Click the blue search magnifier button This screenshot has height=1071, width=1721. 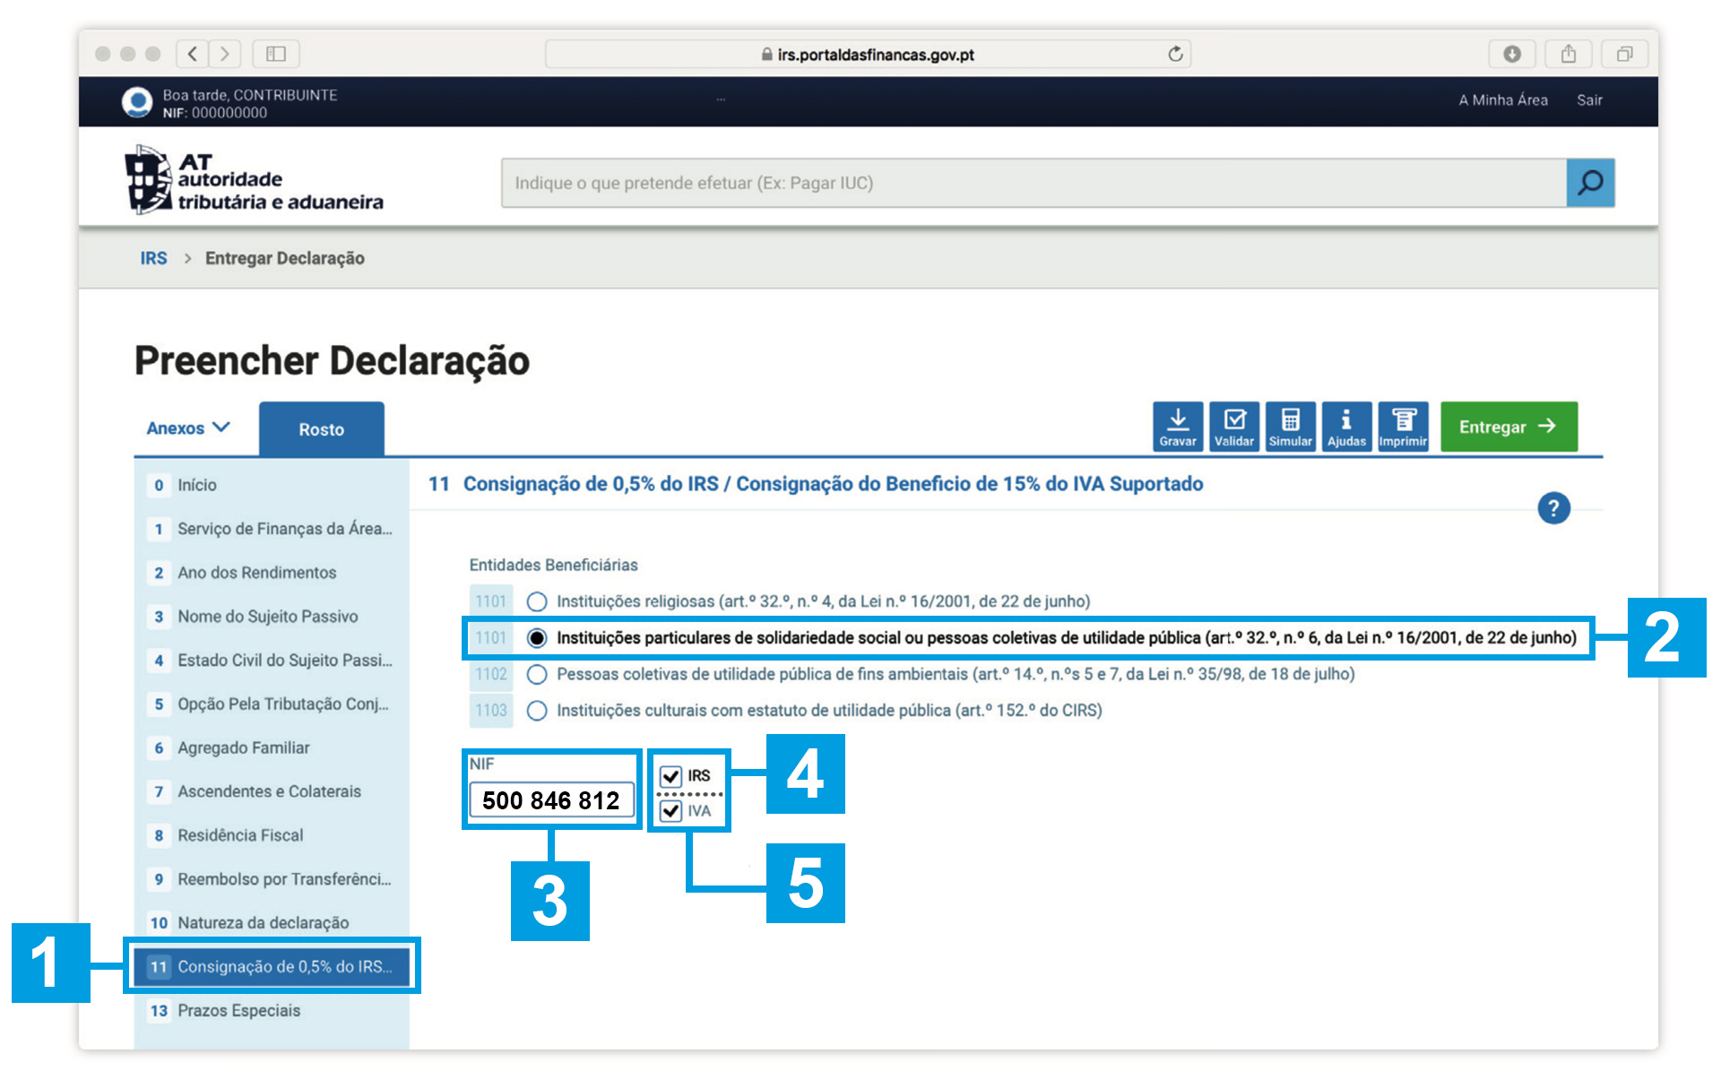(x=1589, y=183)
